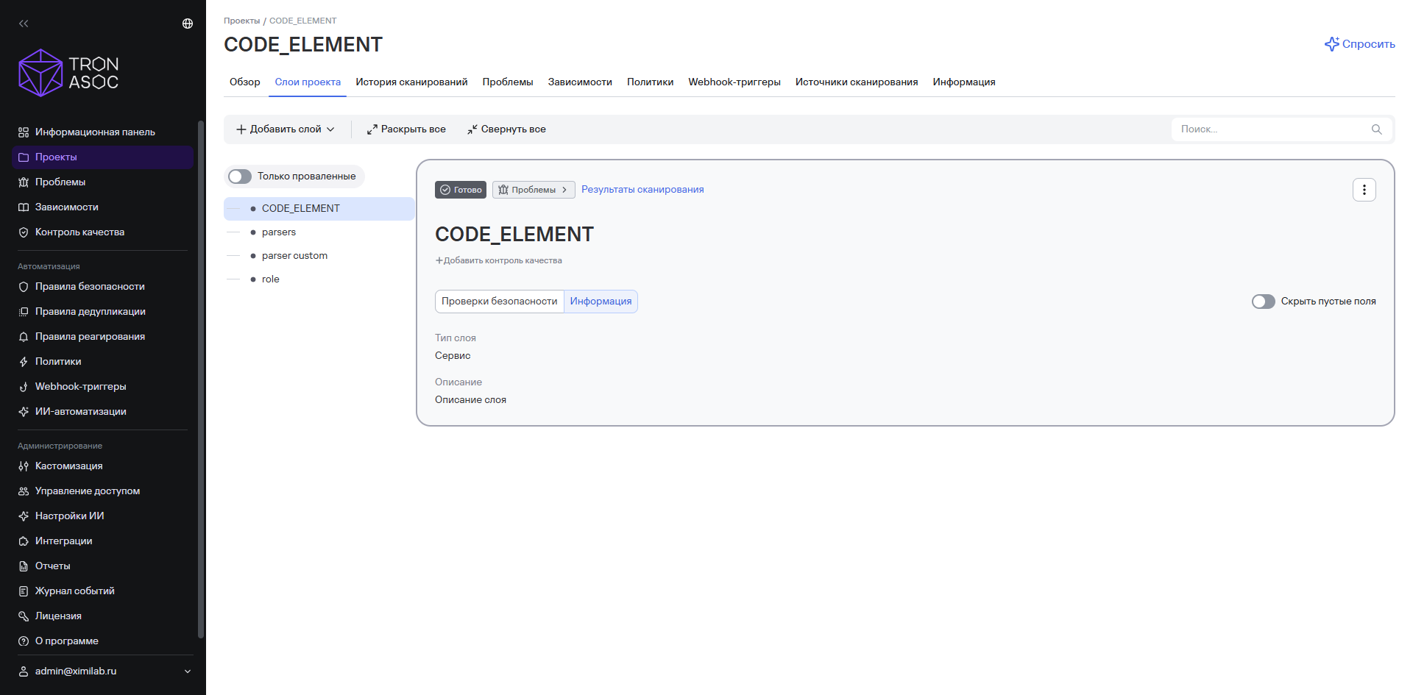
Task: Switch to История сканирований tab
Action: [411, 82]
